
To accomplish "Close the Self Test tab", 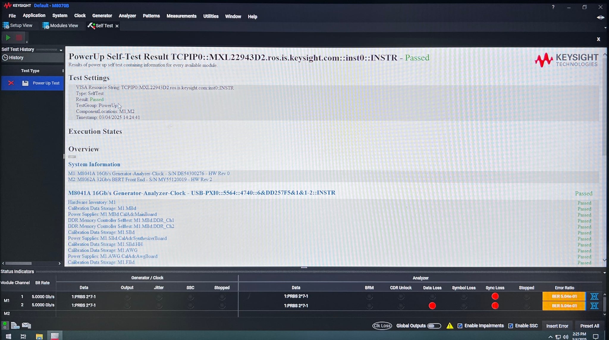I will pos(117,26).
